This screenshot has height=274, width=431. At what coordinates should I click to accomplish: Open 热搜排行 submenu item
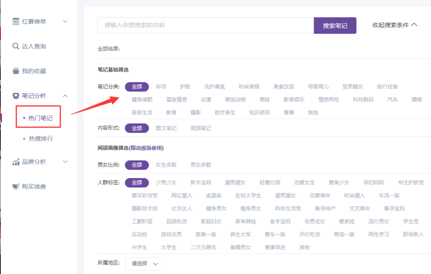[40, 139]
